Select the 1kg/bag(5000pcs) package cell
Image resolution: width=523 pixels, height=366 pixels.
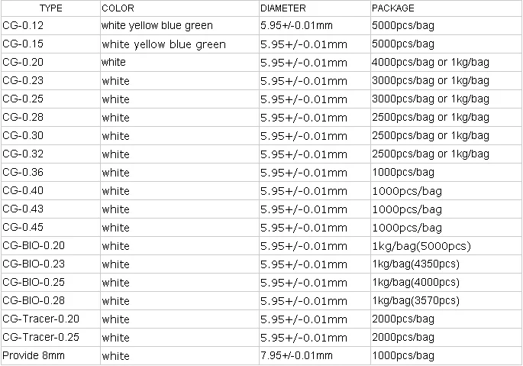420,246
